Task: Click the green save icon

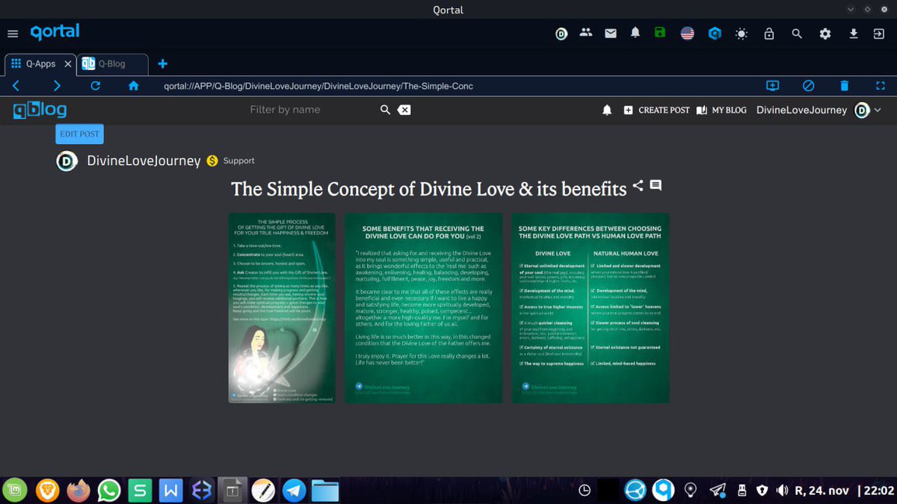Action: (x=659, y=33)
